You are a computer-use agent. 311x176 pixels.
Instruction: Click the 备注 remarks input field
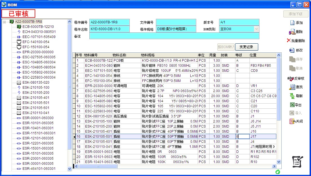[174, 36]
